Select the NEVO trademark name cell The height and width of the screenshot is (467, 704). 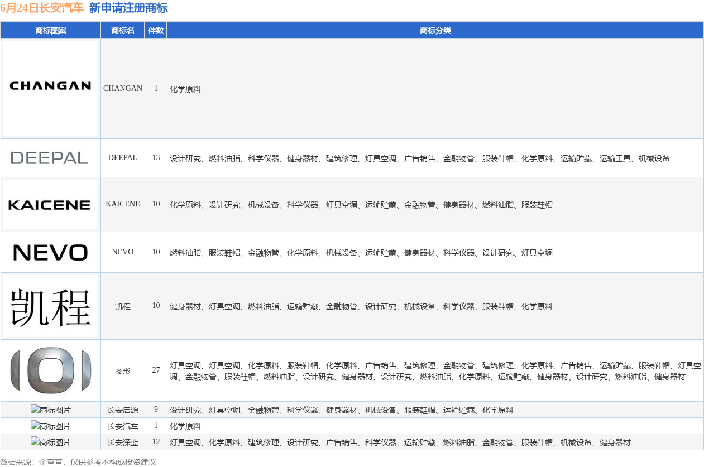[x=123, y=252]
